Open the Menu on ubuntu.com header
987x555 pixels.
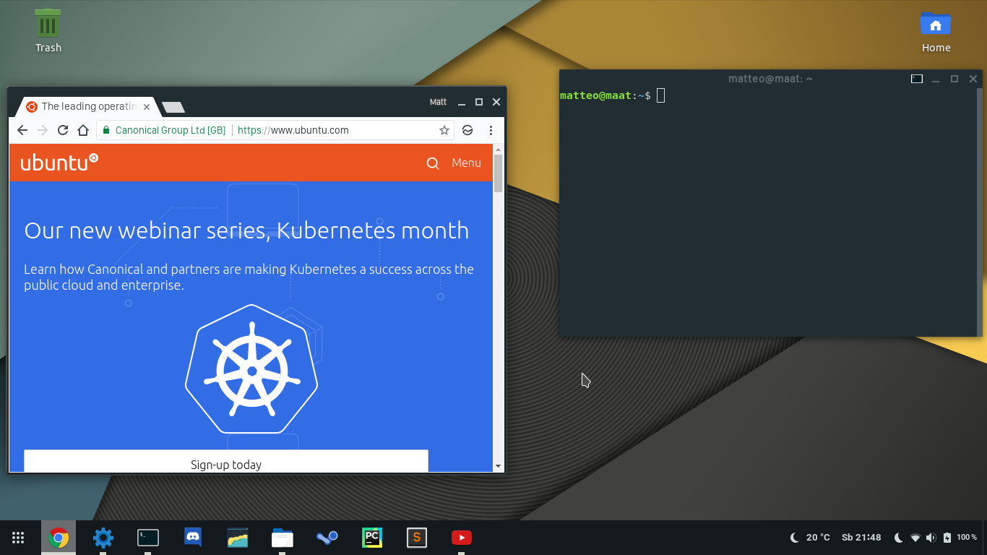[466, 163]
